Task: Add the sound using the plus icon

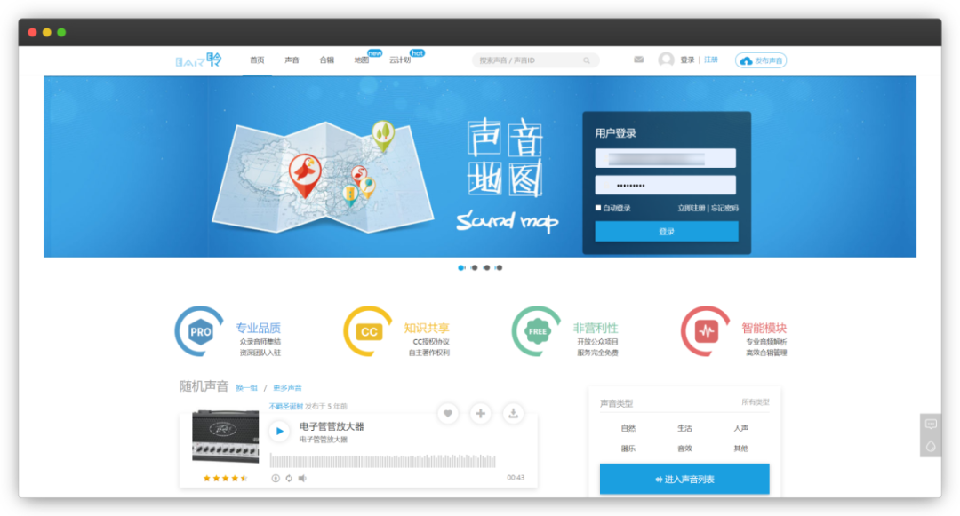Action: [x=480, y=413]
